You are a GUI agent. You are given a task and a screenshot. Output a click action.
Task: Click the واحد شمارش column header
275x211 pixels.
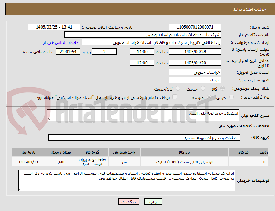coord(124,152)
